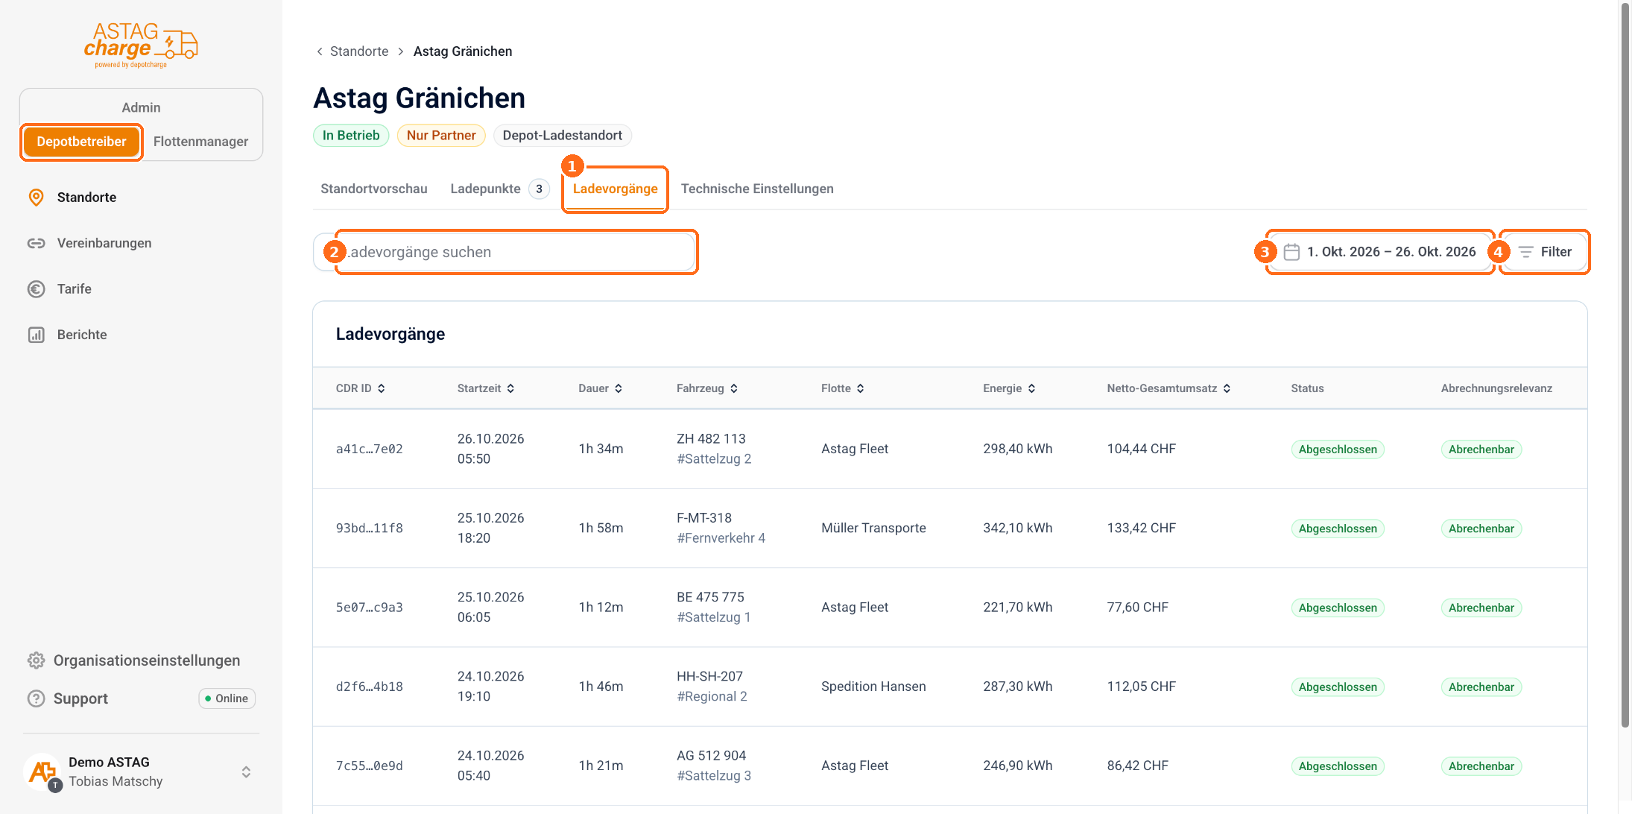Click the vertical page scrollbar
The width and height of the screenshot is (1632, 814).
click(x=1625, y=365)
